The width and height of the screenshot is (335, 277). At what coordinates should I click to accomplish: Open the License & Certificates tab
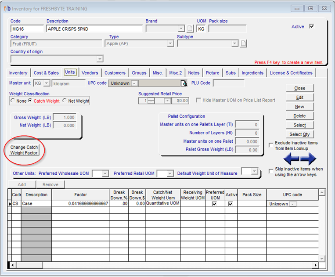[x=291, y=73]
